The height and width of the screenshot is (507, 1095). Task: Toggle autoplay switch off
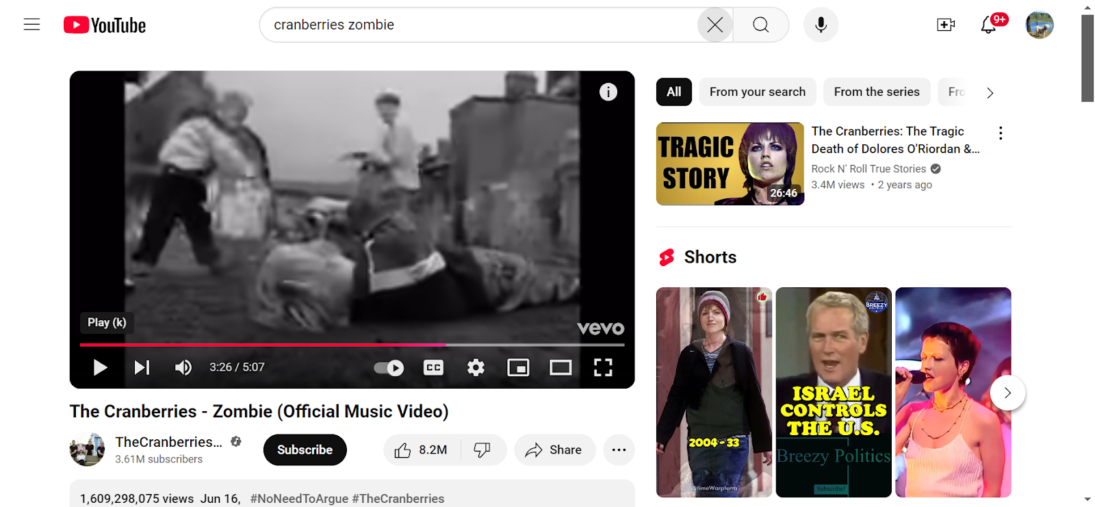pos(389,367)
